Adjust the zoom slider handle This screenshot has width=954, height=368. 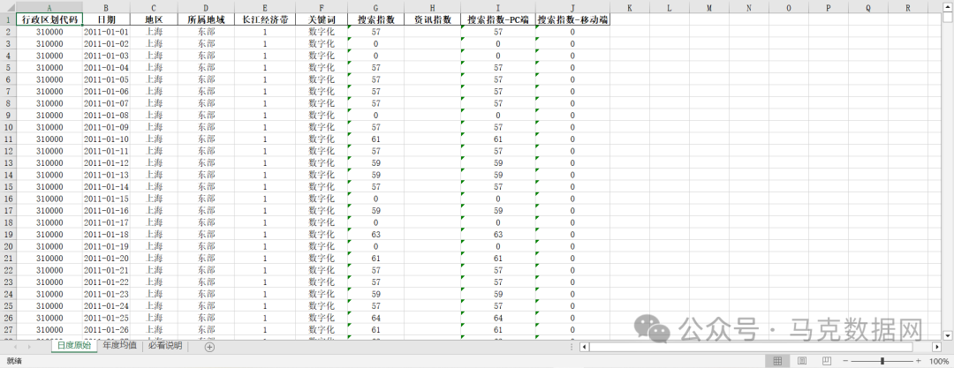[882, 361]
